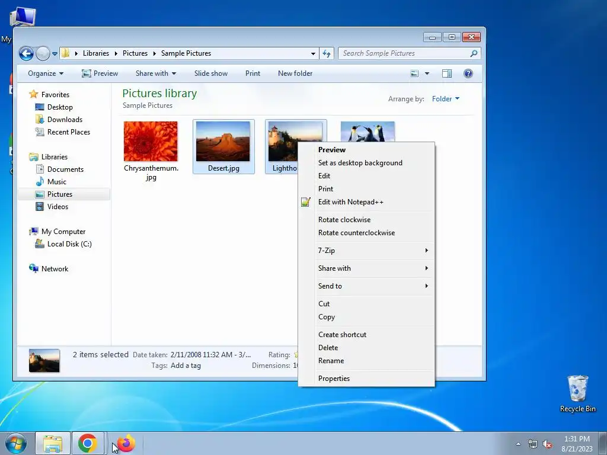The image size is (607, 455).
Task: Click the folder icon in address bar
Action: click(66, 53)
